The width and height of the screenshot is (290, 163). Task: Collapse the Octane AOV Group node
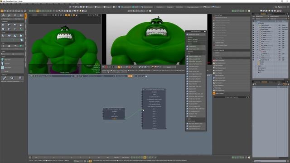pyautogui.click(x=144, y=90)
